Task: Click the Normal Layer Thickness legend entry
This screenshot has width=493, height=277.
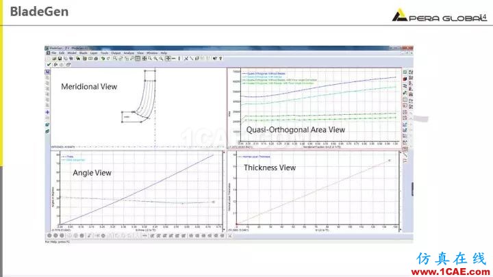Action: tap(254, 157)
